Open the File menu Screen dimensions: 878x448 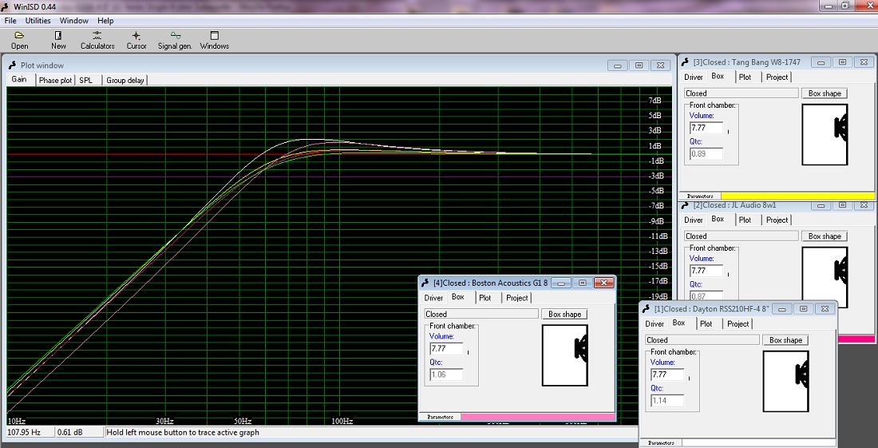coord(10,21)
